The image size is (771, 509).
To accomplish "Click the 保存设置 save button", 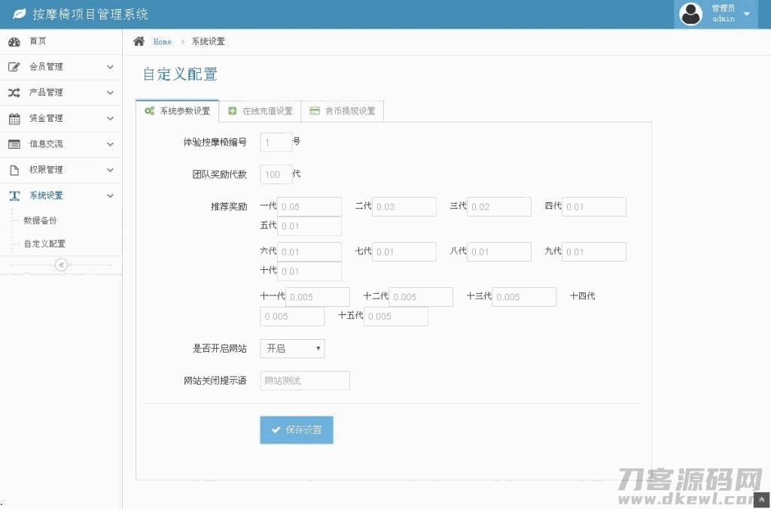I will (x=297, y=430).
